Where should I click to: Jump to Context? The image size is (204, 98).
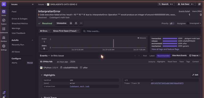[x=196, y=62]
